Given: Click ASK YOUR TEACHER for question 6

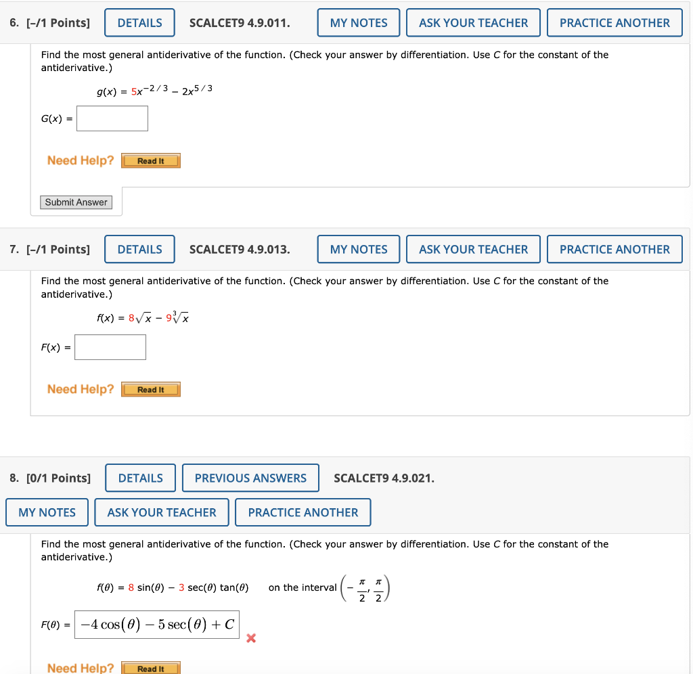Looking at the screenshot, I should pos(473,22).
